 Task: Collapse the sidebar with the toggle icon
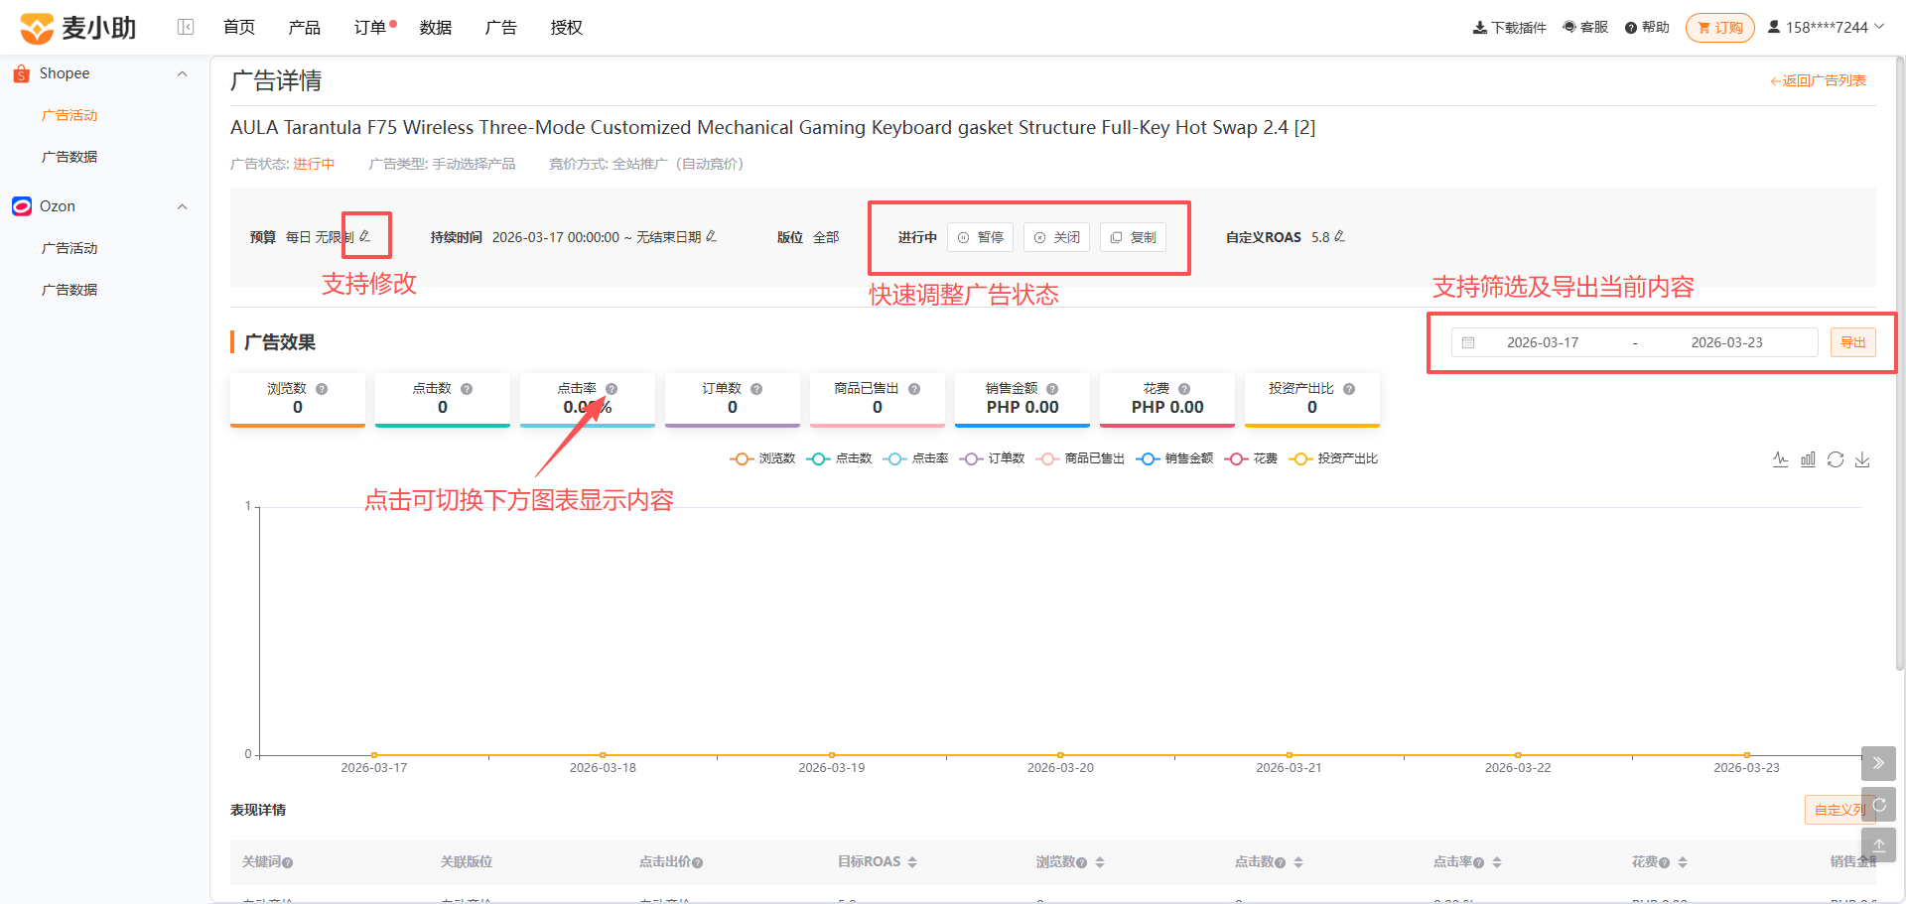(x=186, y=27)
